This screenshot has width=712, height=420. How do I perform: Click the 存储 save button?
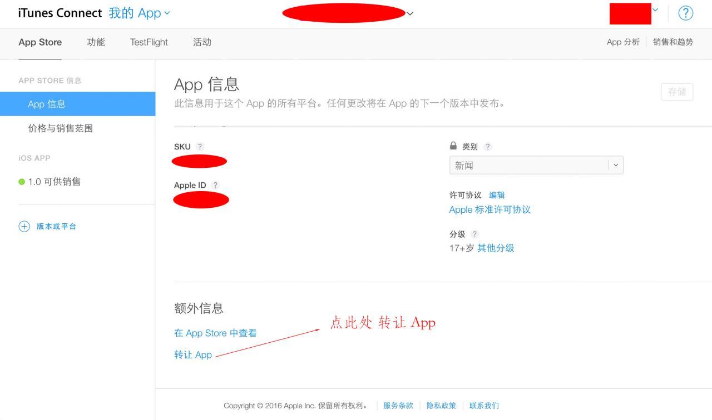677,92
